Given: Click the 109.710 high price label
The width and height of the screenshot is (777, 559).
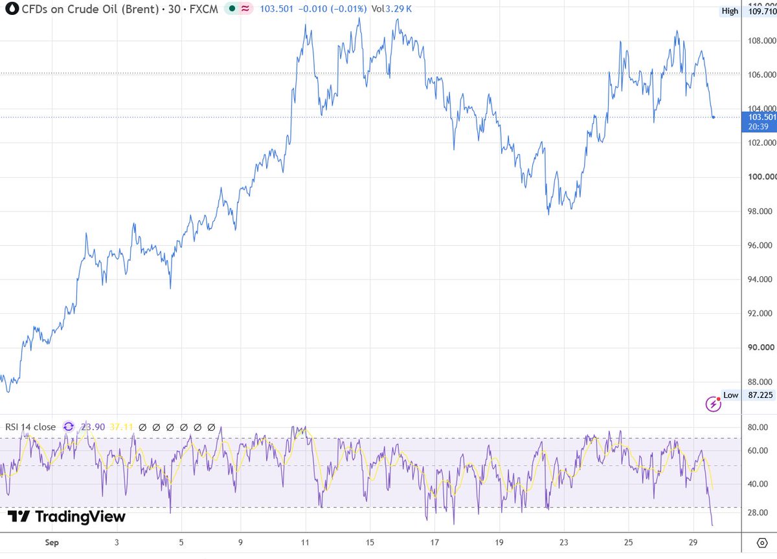Looking at the screenshot, I should click(760, 11).
